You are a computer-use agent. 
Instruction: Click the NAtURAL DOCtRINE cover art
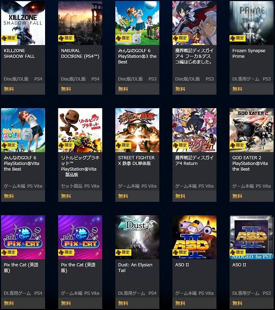coord(80,23)
